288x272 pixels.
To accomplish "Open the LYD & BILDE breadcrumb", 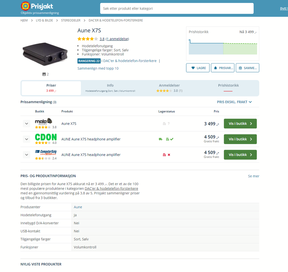I will pyautogui.click(x=44, y=20).
